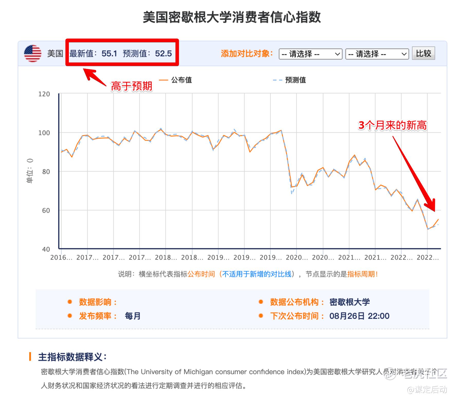
Task: Click the y-axis value 40
Action: click(x=46, y=249)
